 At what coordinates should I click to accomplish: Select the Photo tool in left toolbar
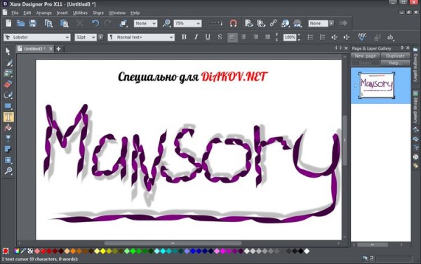click(x=8, y=73)
